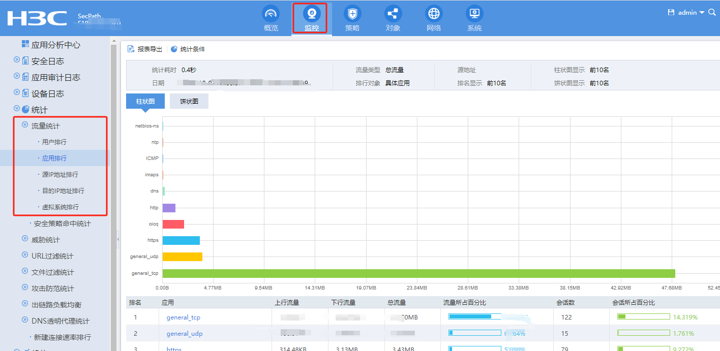Image resolution: width=720 pixels, height=351 pixels.
Task: Select the 柱状图 tab
Action: click(x=145, y=101)
